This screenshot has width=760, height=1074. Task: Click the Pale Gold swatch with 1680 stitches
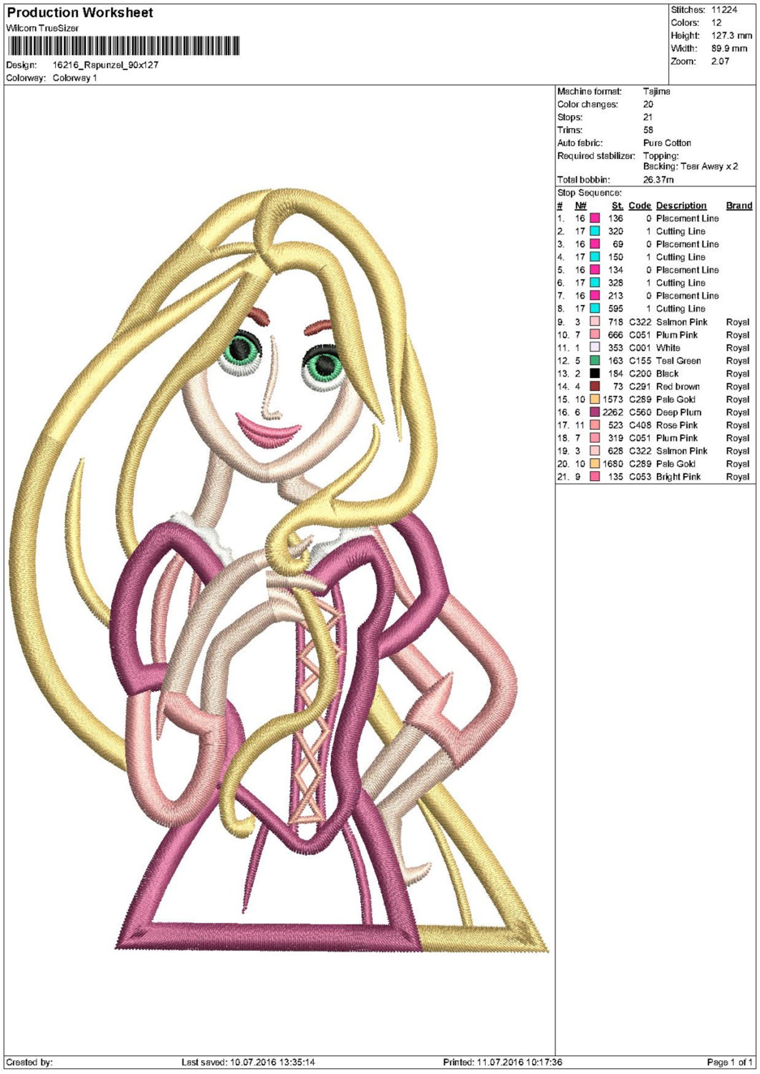tap(594, 464)
